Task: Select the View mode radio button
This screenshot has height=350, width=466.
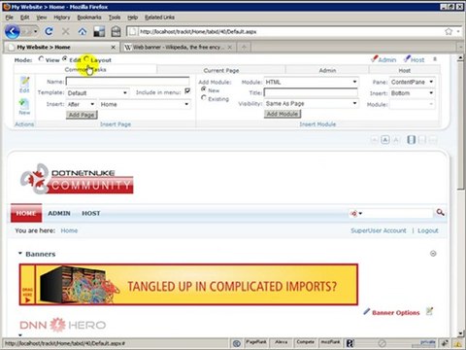Action: pos(41,59)
